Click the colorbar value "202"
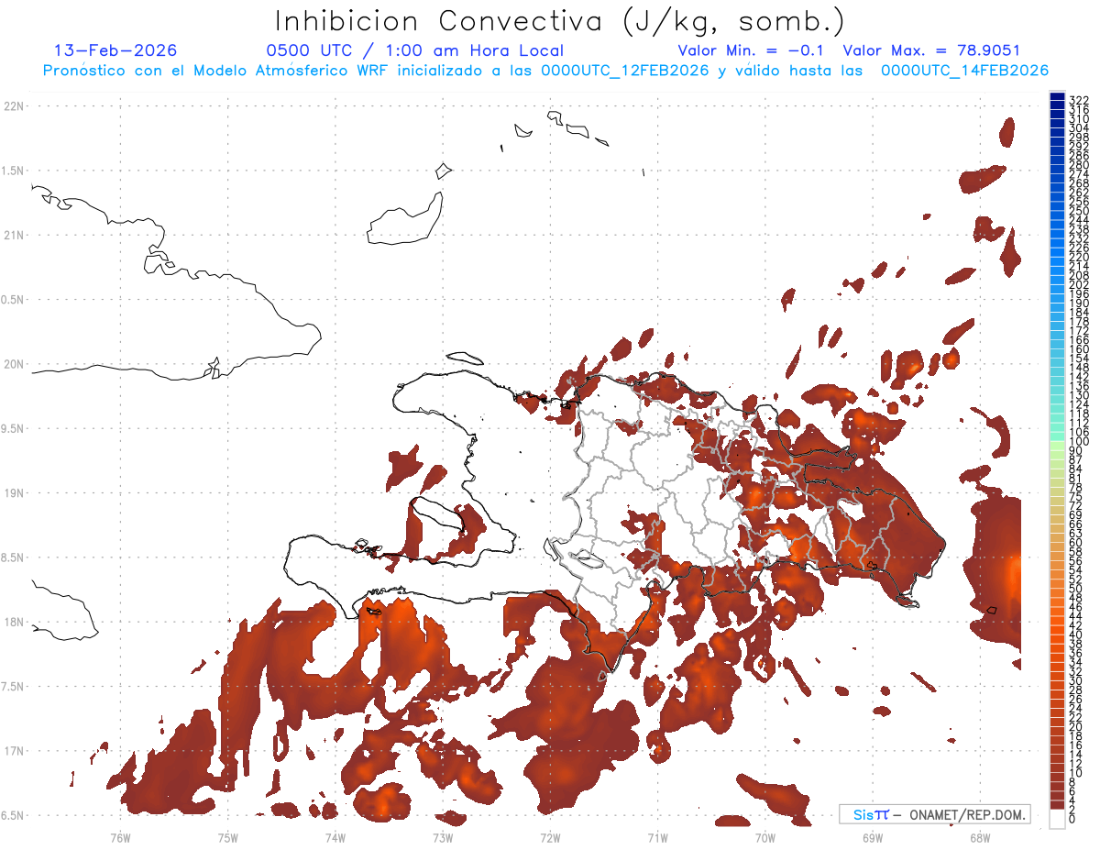 (1079, 284)
